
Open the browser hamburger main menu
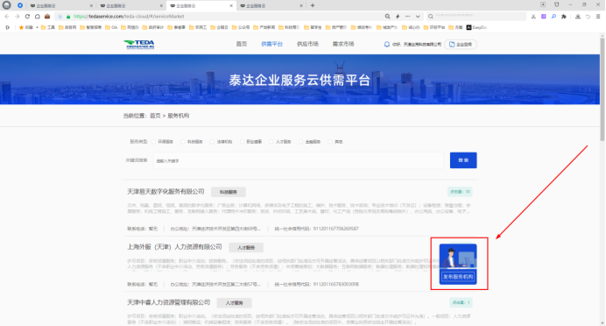(x=598, y=17)
